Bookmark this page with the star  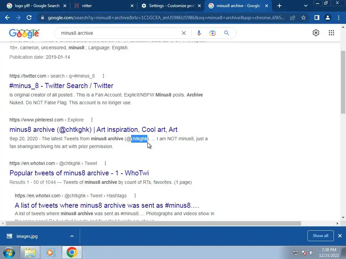point(303,18)
